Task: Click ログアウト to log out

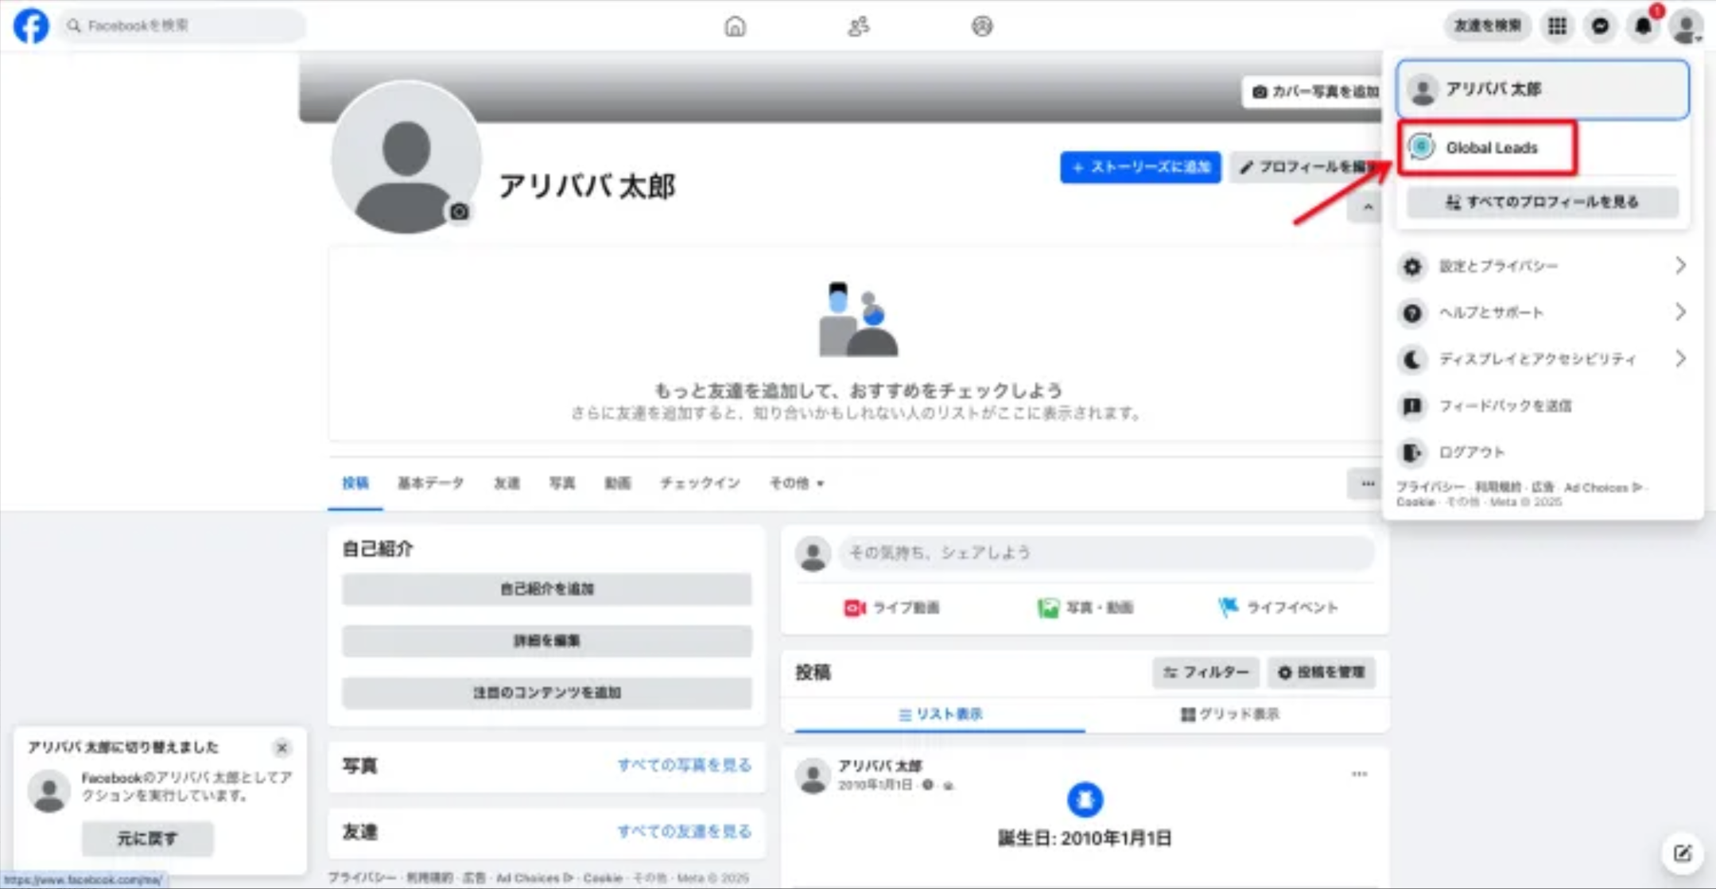Action: coord(1543,452)
